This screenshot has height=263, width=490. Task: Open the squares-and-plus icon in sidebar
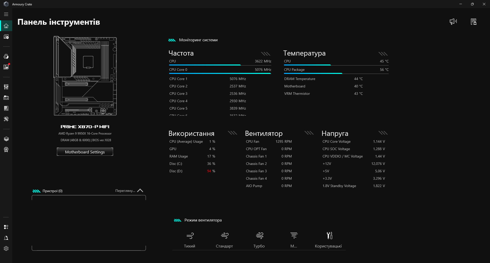[x=6, y=227]
